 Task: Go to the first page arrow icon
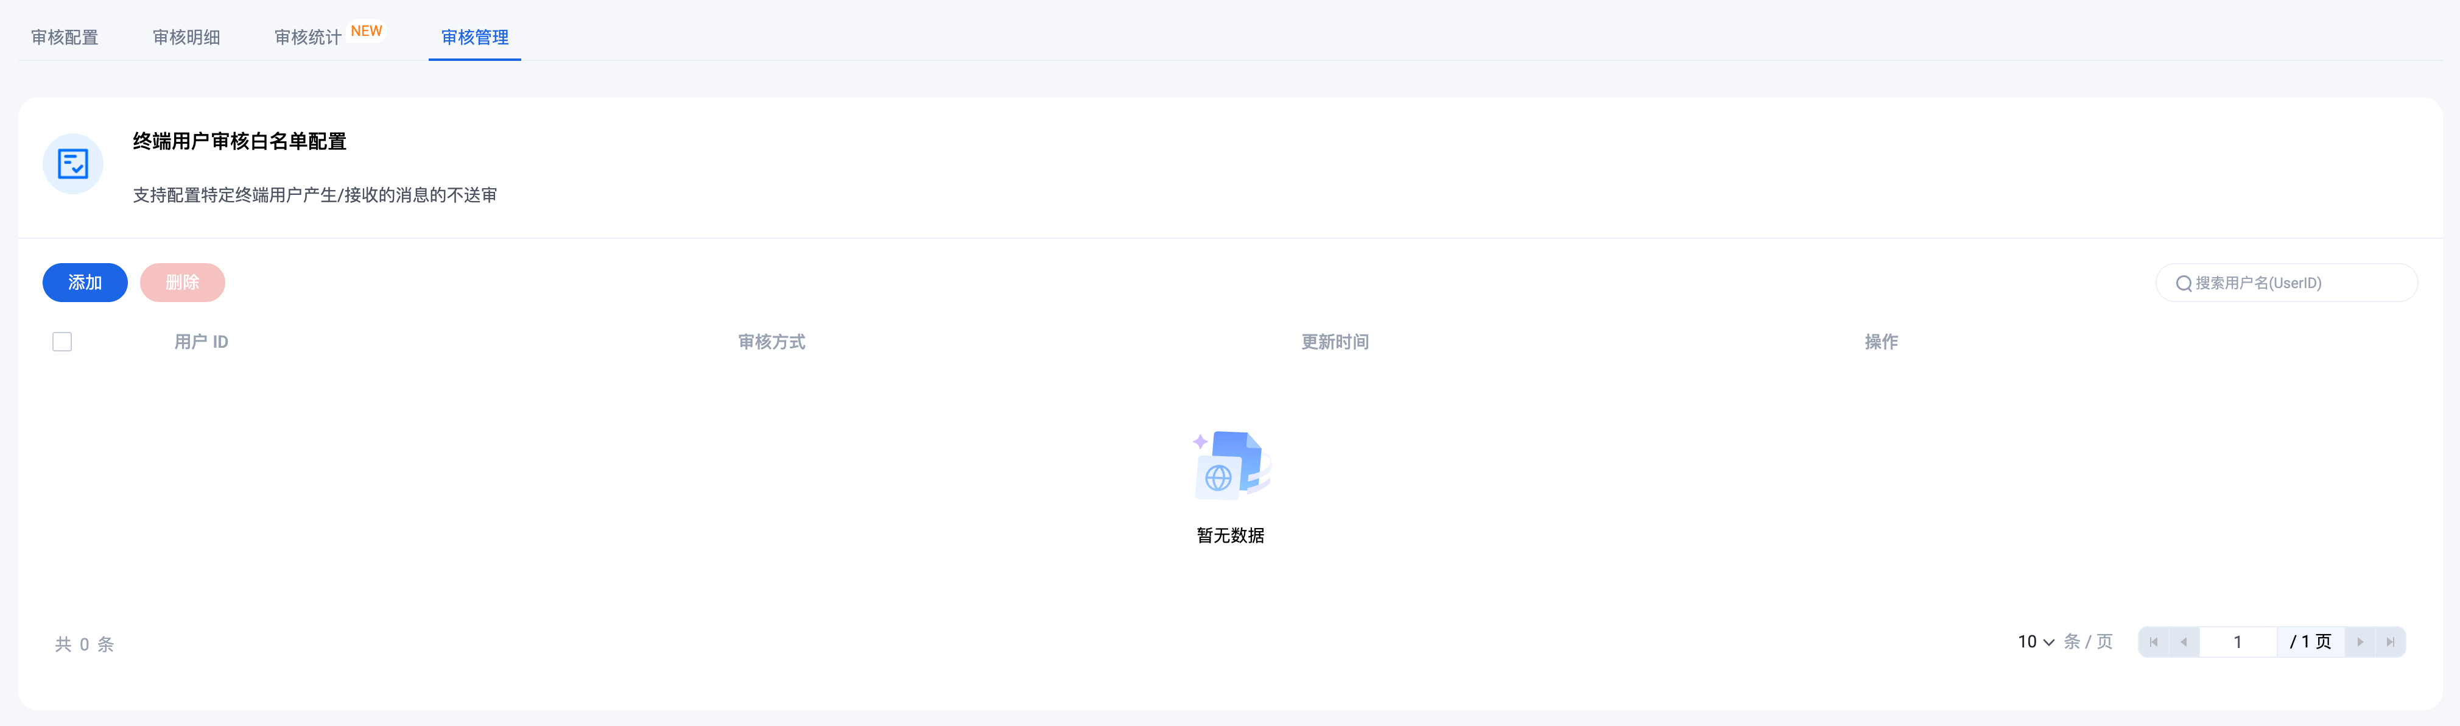[x=2154, y=642]
